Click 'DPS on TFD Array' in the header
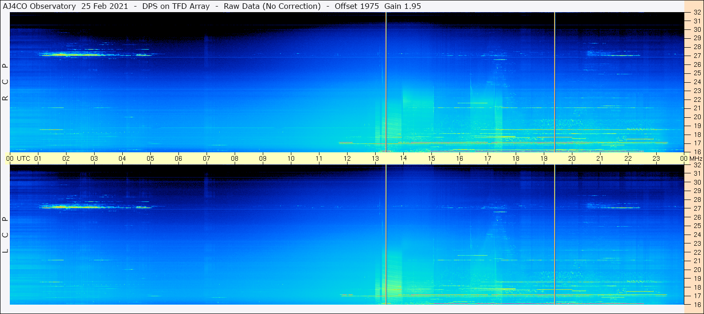The height and width of the screenshot is (314, 704). (176, 6)
